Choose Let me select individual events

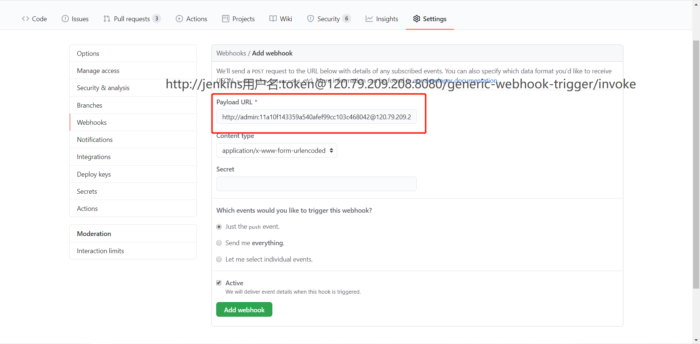tap(219, 259)
